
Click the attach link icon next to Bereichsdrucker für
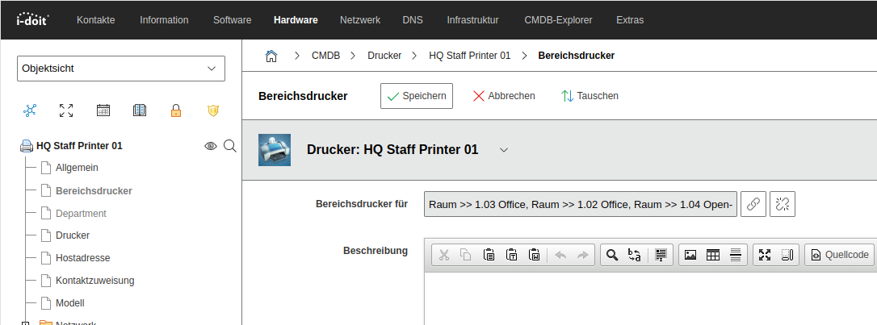pos(753,205)
